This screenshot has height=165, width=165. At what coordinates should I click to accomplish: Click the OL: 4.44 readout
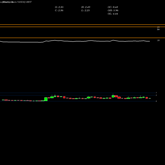(113, 14)
